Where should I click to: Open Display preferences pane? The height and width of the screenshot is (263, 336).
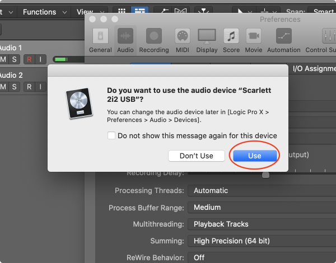pos(207,41)
